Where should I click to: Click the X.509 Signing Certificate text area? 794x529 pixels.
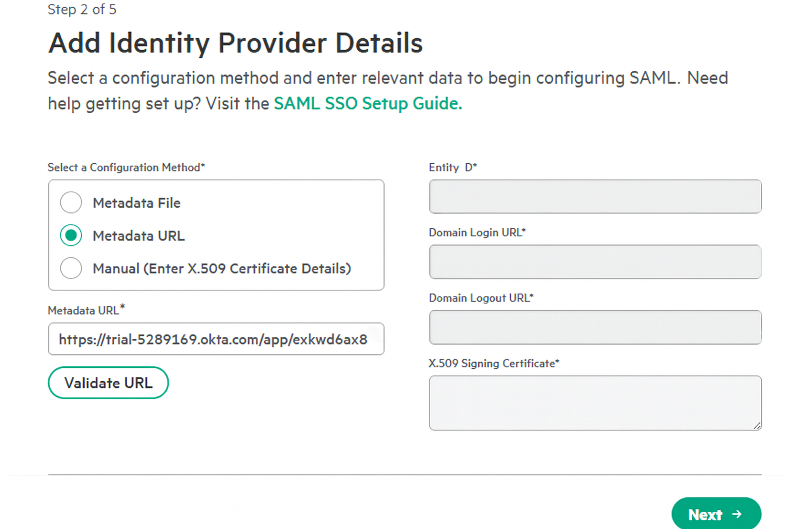click(x=595, y=403)
